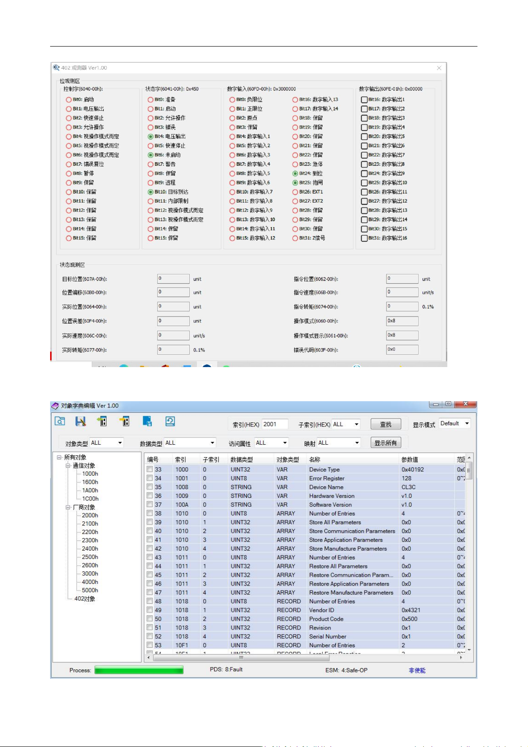This screenshot has height=747, width=528.
Task: Click the 索引(HEX) input field showing 2001
Action: 275,424
